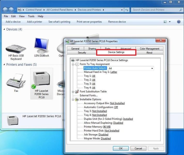
Task: Click Job Storage Disabled value
Action: tap(103, 135)
